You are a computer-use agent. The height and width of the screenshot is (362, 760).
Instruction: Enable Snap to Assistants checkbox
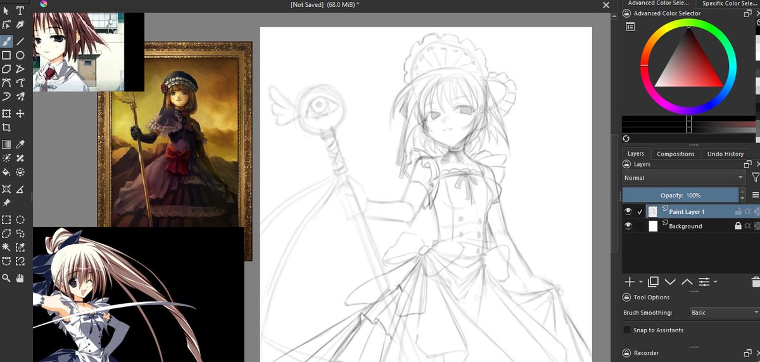click(x=627, y=330)
